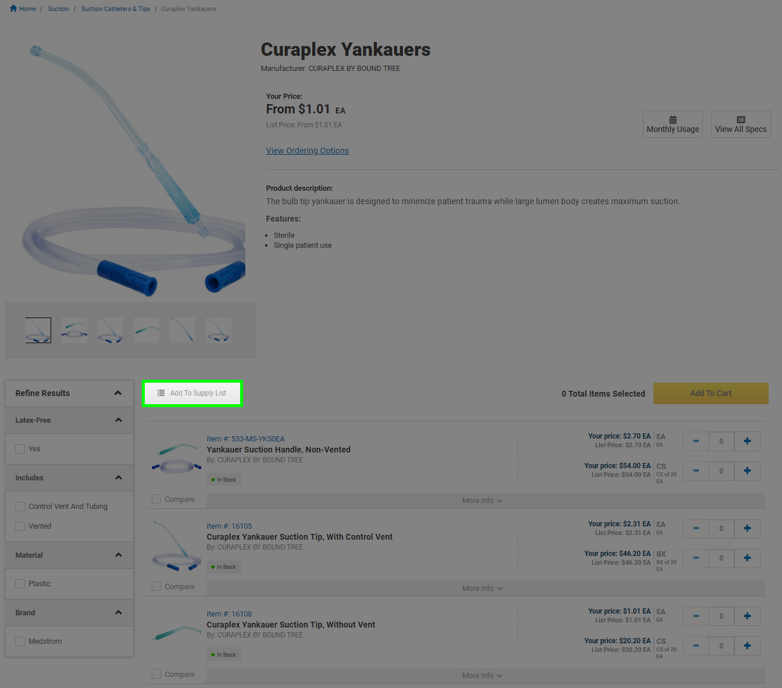Select the Plastic material checkbox
Viewport: 782px width, 688px height.
pos(20,584)
